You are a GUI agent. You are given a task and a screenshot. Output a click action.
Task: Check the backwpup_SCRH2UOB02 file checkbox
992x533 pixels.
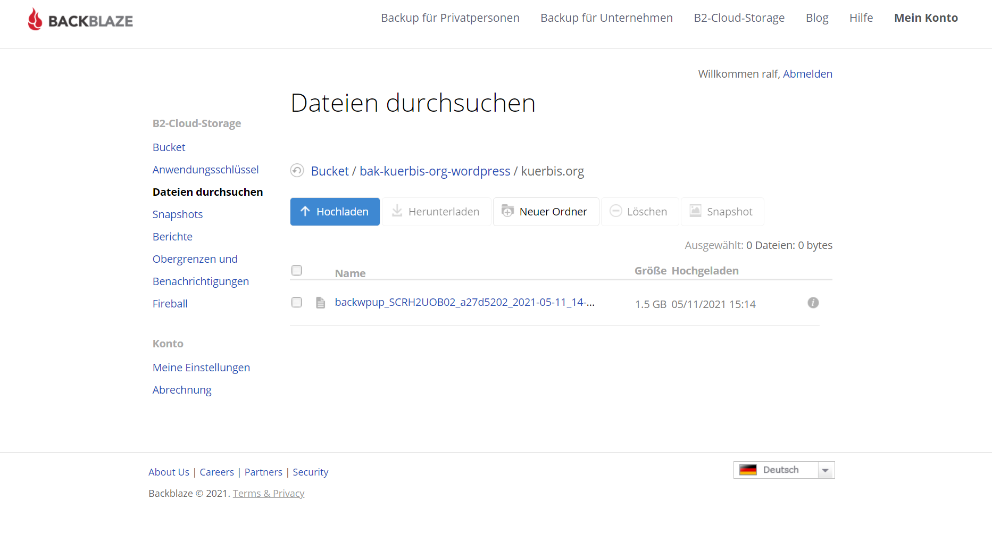(x=297, y=302)
